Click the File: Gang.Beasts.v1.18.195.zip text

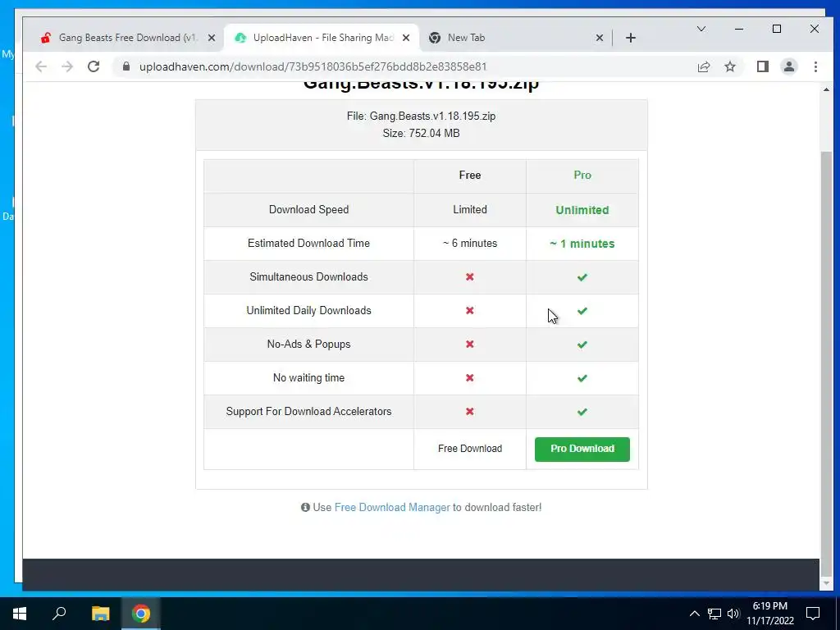click(421, 116)
